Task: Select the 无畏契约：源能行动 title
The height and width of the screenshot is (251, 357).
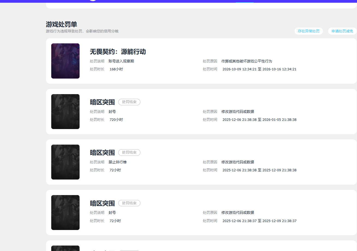Action: tap(118, 52)
